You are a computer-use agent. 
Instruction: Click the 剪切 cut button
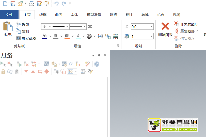pyautogui.click(x=22, y=24)
